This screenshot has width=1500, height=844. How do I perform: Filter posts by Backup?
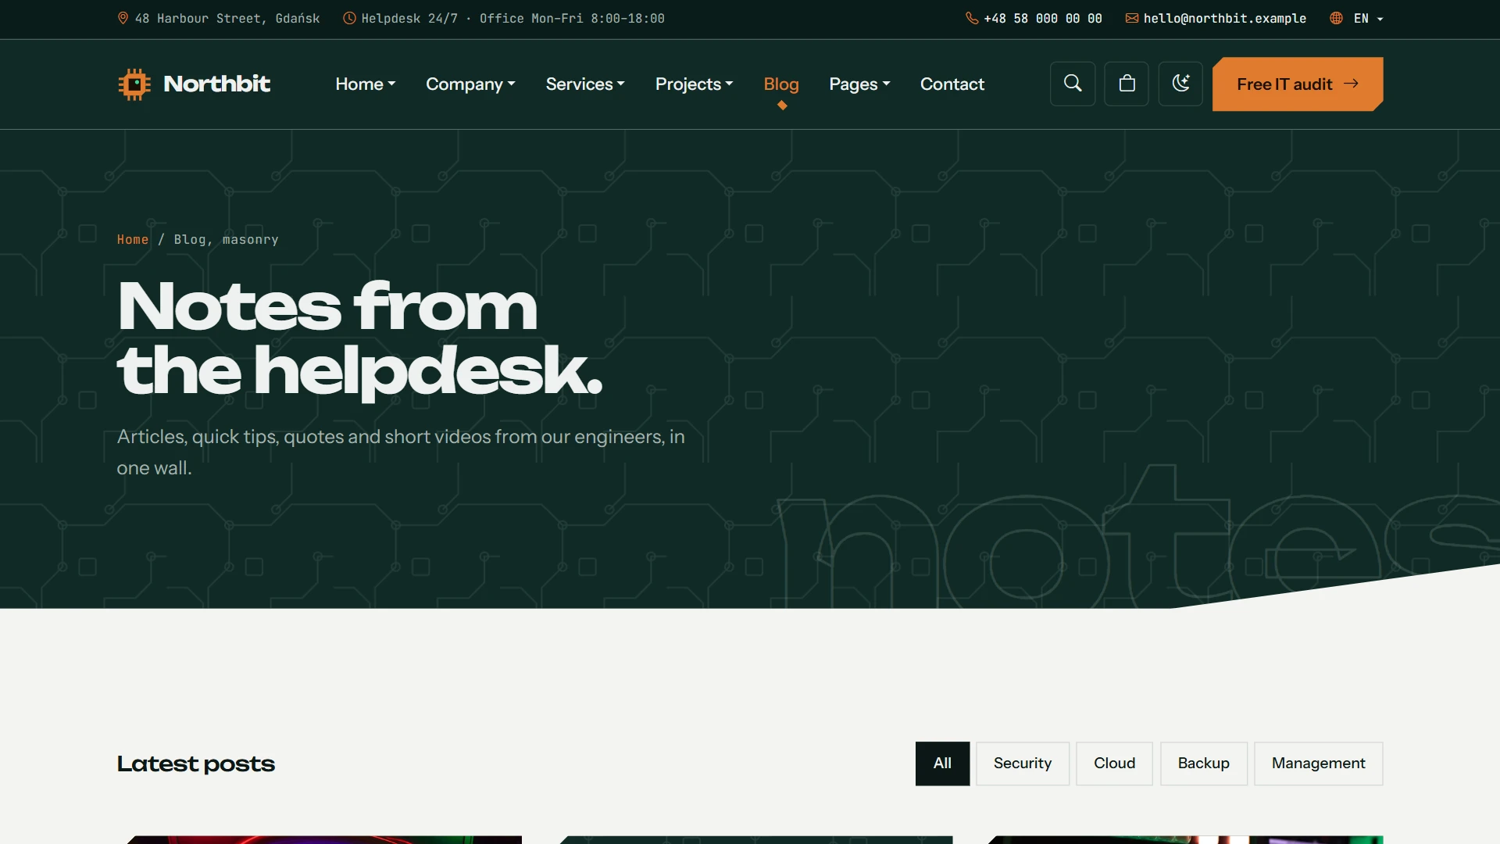(1203, 764)
